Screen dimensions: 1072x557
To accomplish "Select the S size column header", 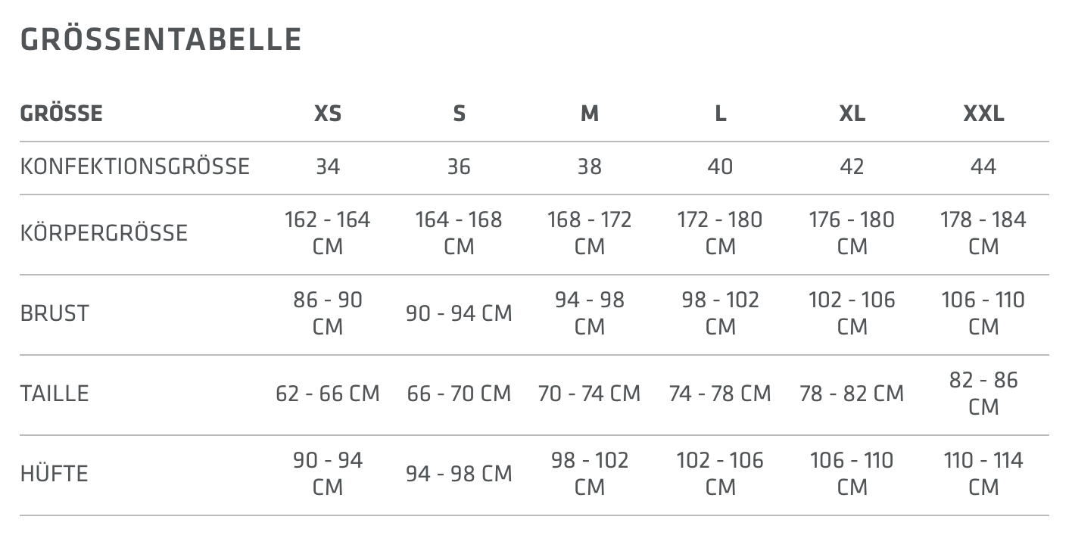I will [459, 114].
